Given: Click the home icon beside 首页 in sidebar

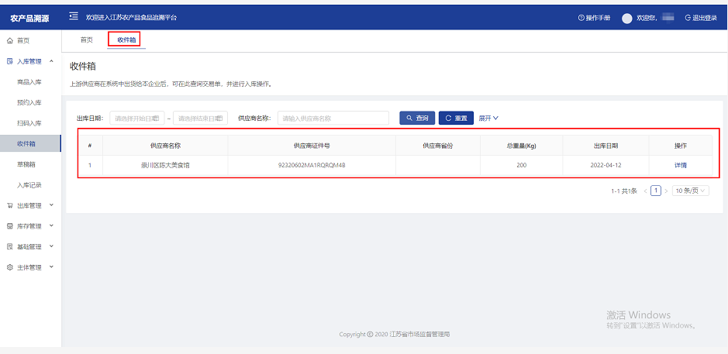Looking at the screenshot, I should tap(9, 40).
